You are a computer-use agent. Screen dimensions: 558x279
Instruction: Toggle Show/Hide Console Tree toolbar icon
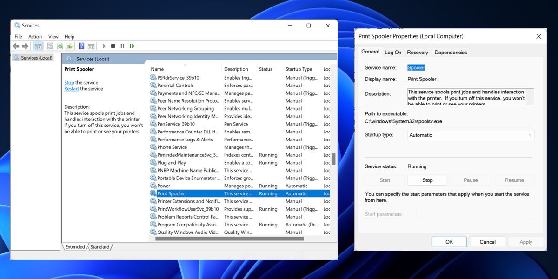pos(38,46)
